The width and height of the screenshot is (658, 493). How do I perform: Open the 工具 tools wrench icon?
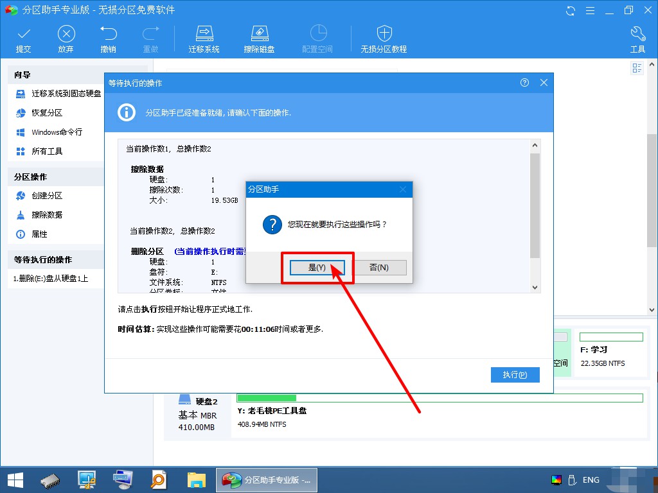click(637, 40)
